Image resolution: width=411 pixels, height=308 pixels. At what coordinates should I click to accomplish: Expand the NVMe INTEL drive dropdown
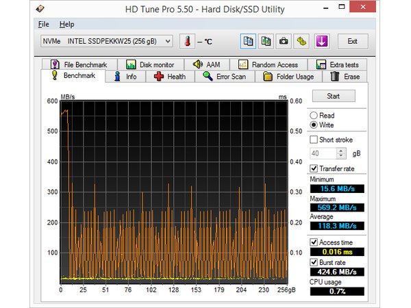pyautogui.click(x=107, y=41)
